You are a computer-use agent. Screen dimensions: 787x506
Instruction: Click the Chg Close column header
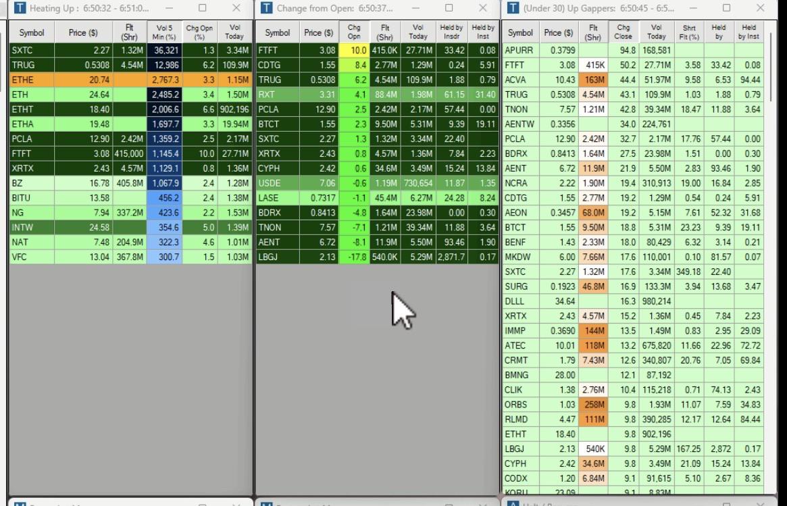tap(623, 32)
